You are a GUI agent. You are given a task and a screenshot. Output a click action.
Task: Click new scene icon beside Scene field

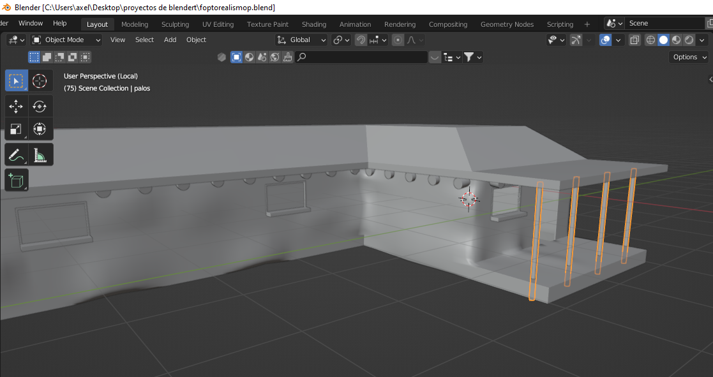pyautogui.click(x=710, y=23)
